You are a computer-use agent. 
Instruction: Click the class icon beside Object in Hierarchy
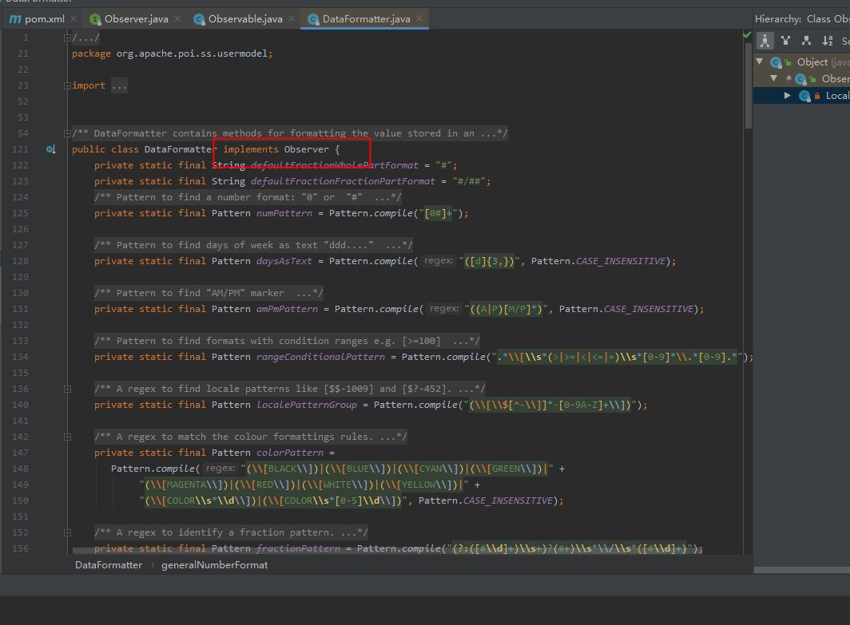click(x=777, y=62)
